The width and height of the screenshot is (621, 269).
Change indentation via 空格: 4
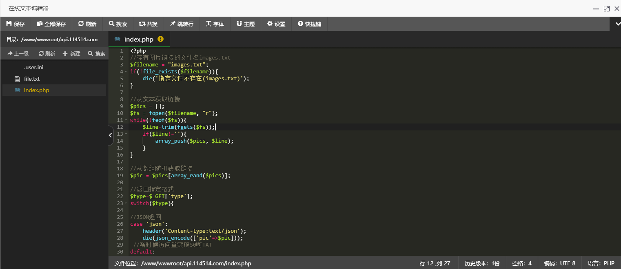click(522, 263)
